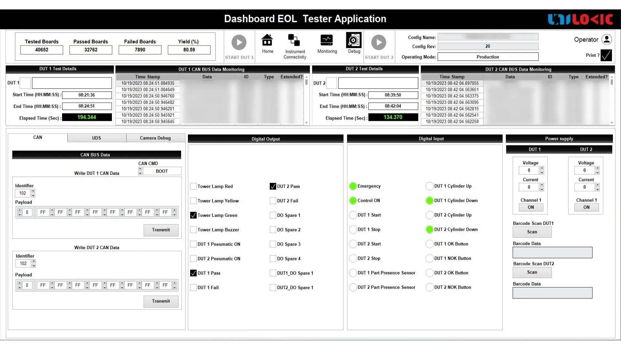
Task: Click the START DUT 2 play icon
Action: click(x=378, y=42)
